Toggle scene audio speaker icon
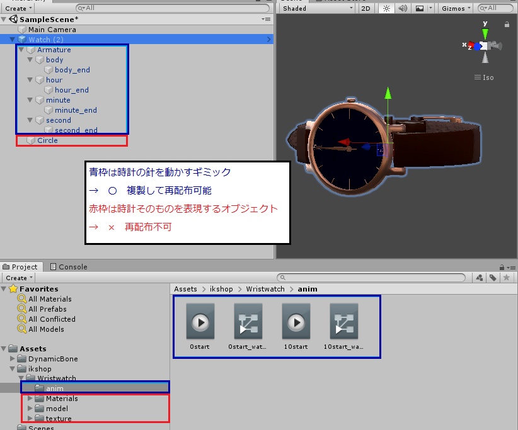 (403, 8)
